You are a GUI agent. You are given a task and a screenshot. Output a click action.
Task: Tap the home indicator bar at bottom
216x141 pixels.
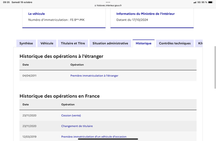click(108, 139)
